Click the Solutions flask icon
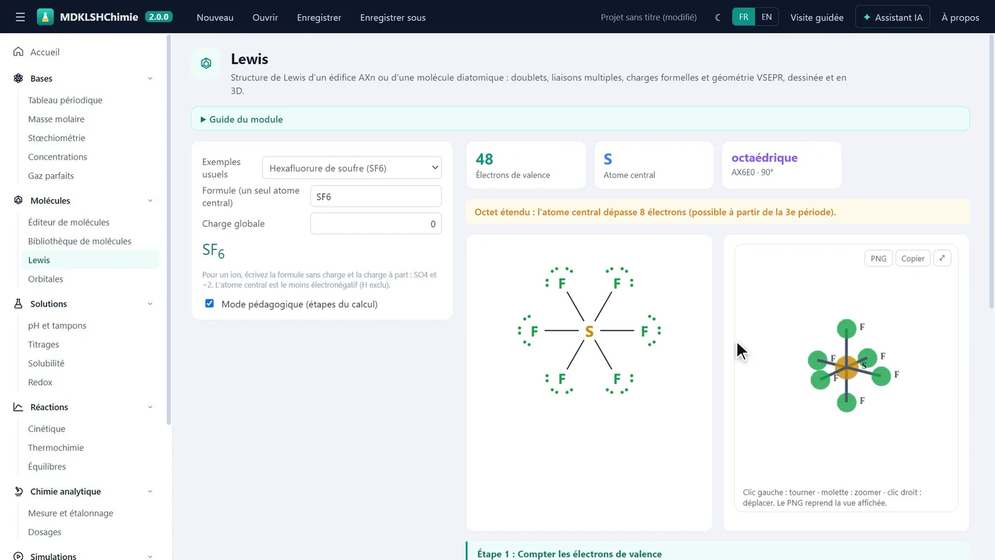The height and width of the screenshot is (560, 995). tap(19, 304)
